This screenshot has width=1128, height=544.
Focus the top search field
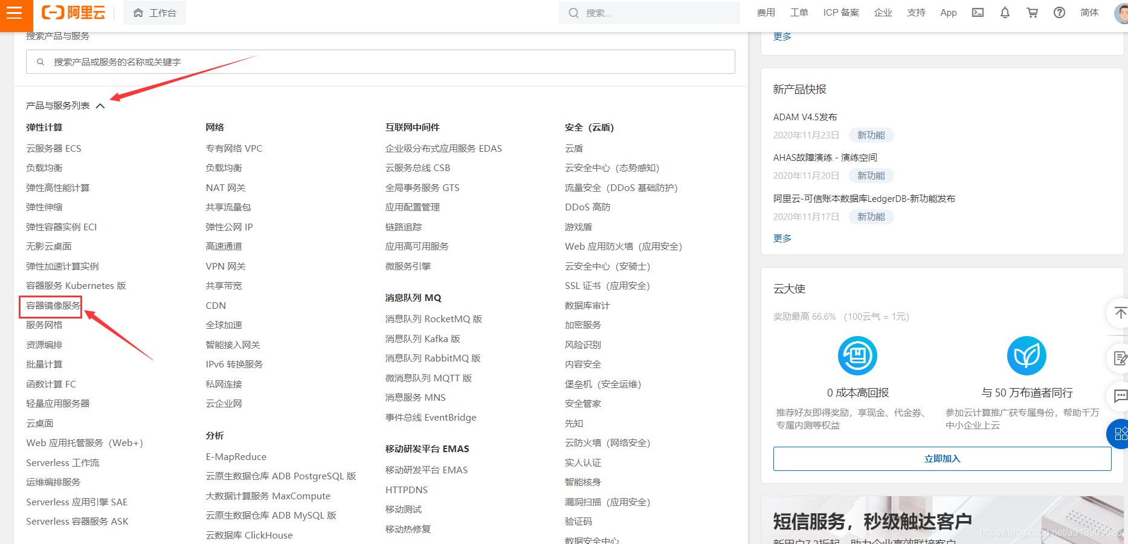(x=649, y=13)
